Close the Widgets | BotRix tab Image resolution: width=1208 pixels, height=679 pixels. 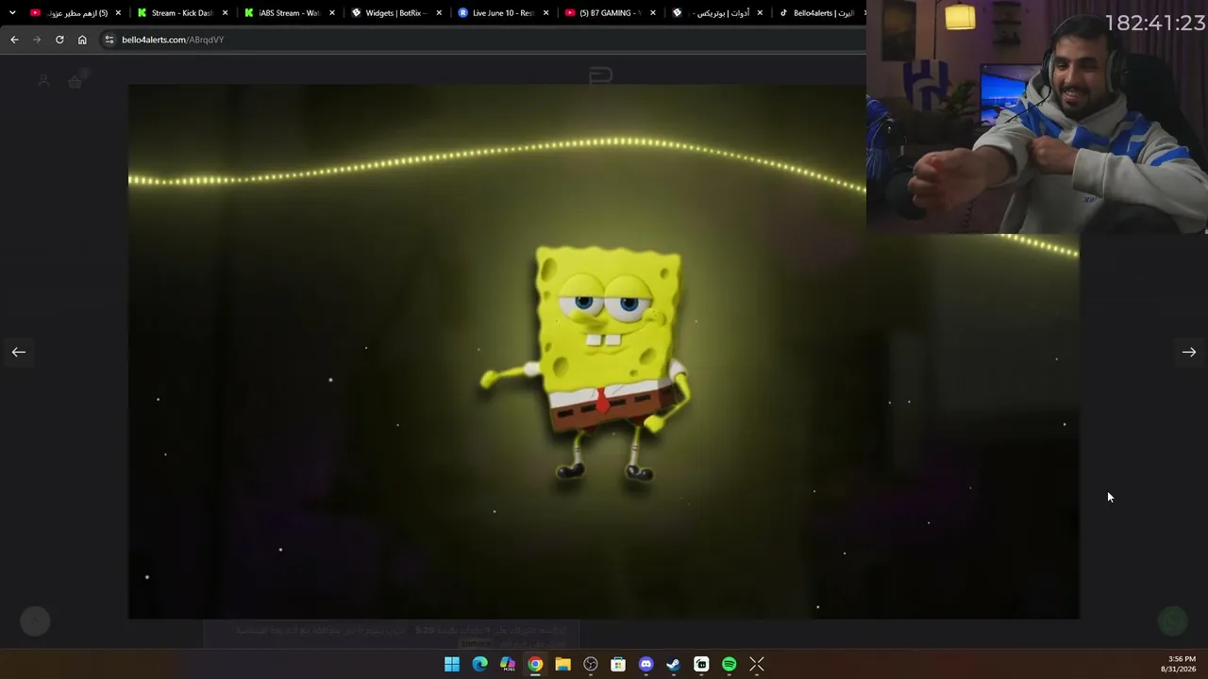pos(439,13)
